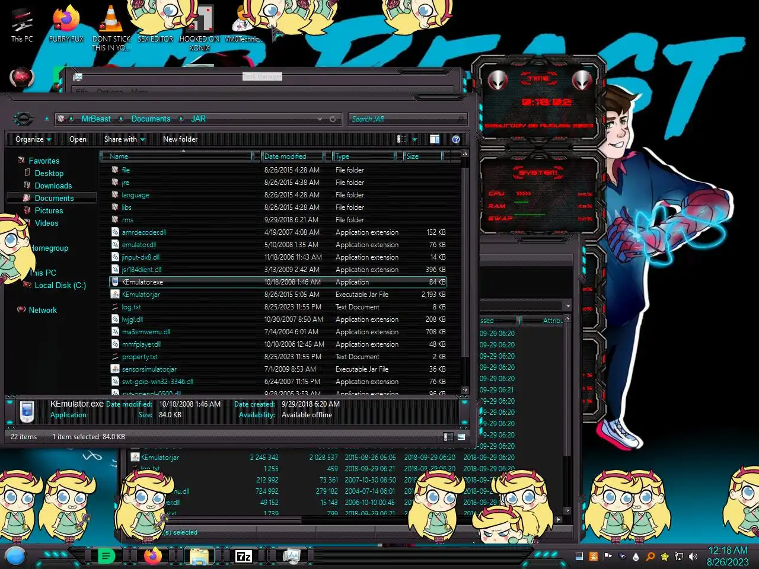
Task: Open Explorer help icon
Action: (456, 139)
